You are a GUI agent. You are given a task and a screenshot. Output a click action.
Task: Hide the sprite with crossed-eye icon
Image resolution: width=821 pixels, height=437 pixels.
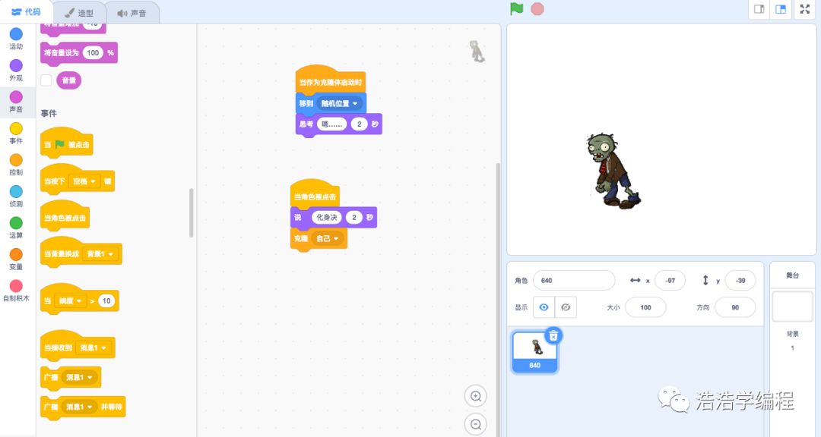pos(566,307)
